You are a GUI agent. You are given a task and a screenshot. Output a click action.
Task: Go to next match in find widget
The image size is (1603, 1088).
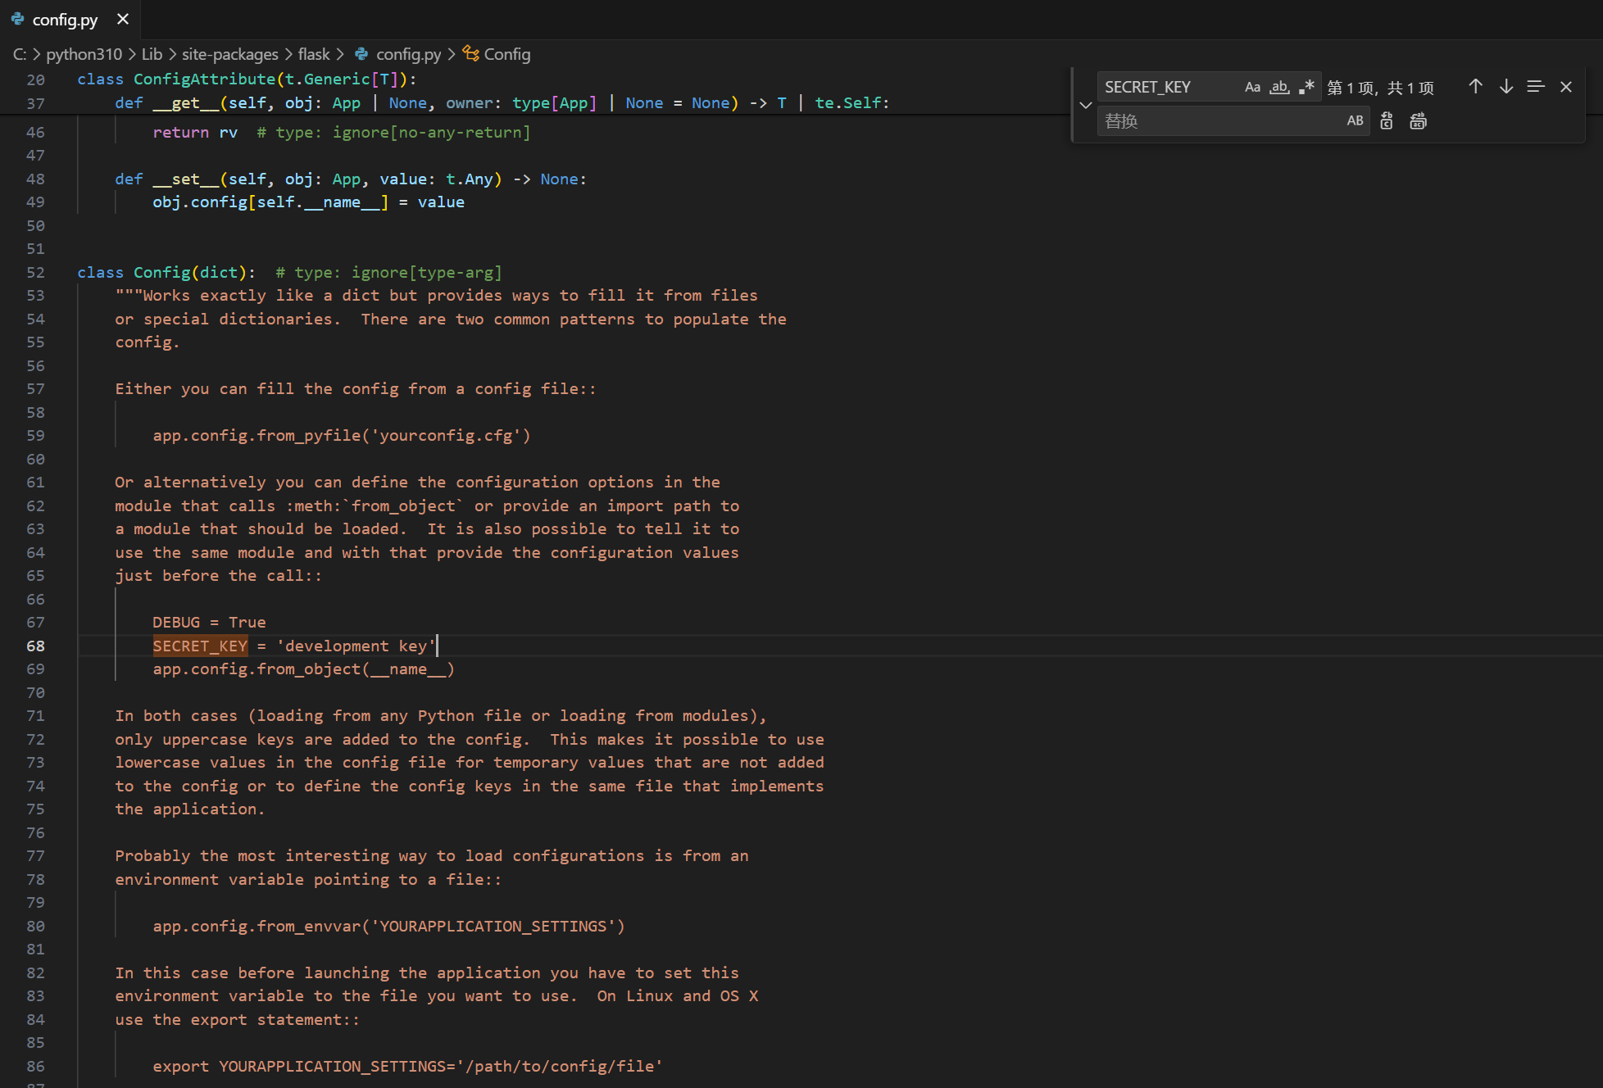tap(1505, 87)
